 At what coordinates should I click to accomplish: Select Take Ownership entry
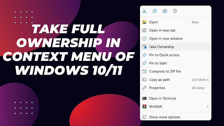point(176,47)
